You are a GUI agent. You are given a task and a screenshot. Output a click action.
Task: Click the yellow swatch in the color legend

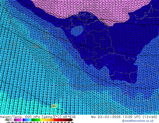[x=41, y=120]
